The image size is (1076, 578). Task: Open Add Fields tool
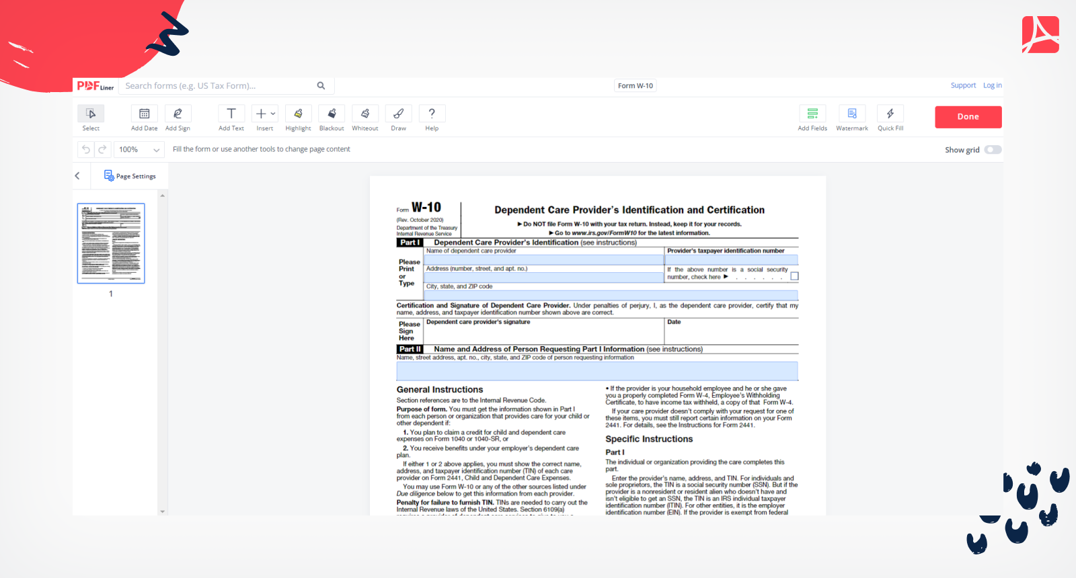click(x=812, y=114)
